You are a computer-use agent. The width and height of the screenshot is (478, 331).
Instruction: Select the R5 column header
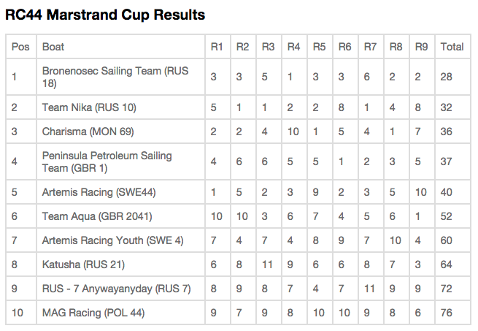pos(319,47)
